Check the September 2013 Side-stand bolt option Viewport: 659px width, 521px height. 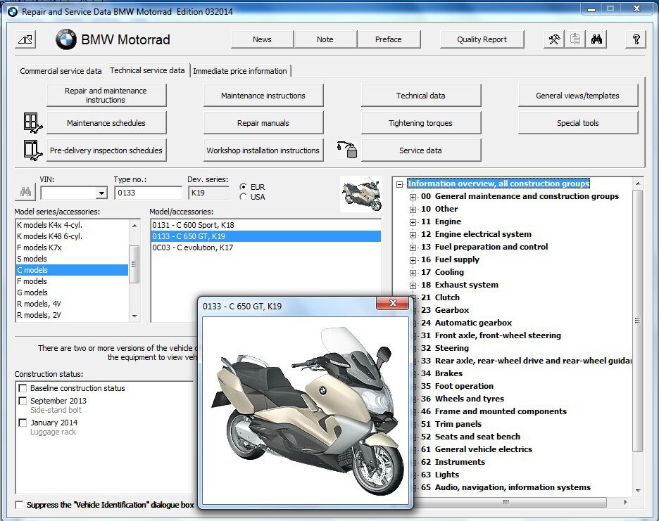(x=24, y=401)
